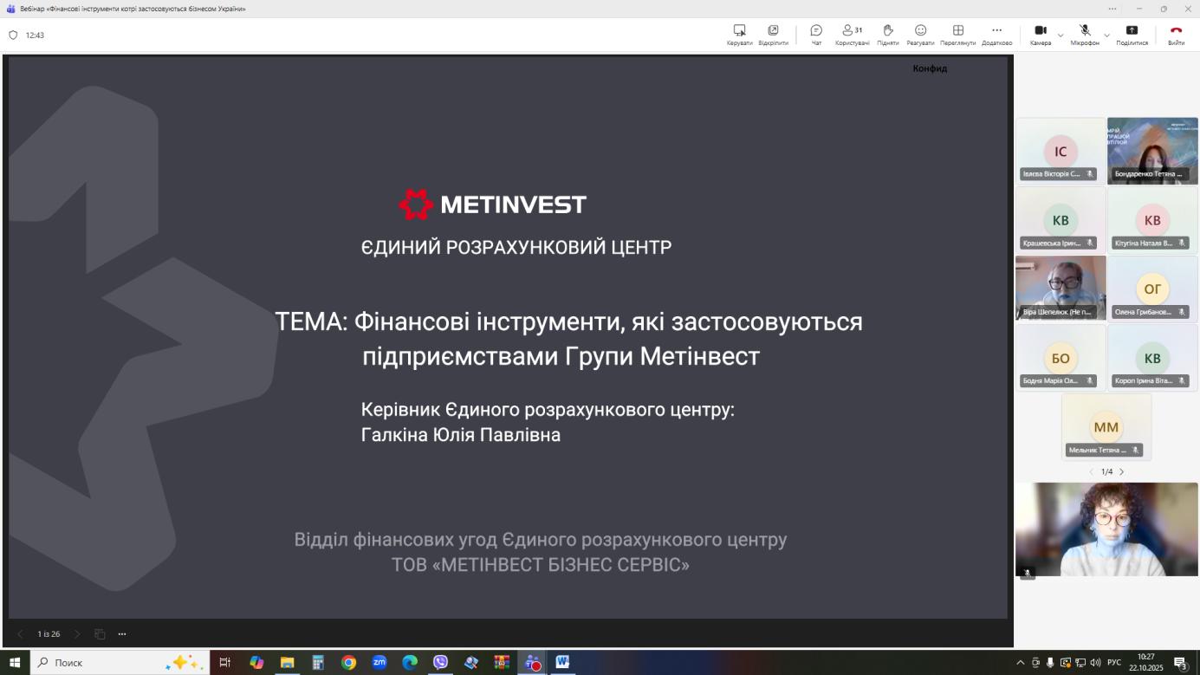Select the Віра Шепелюк participant video tile

(1061, 288)
